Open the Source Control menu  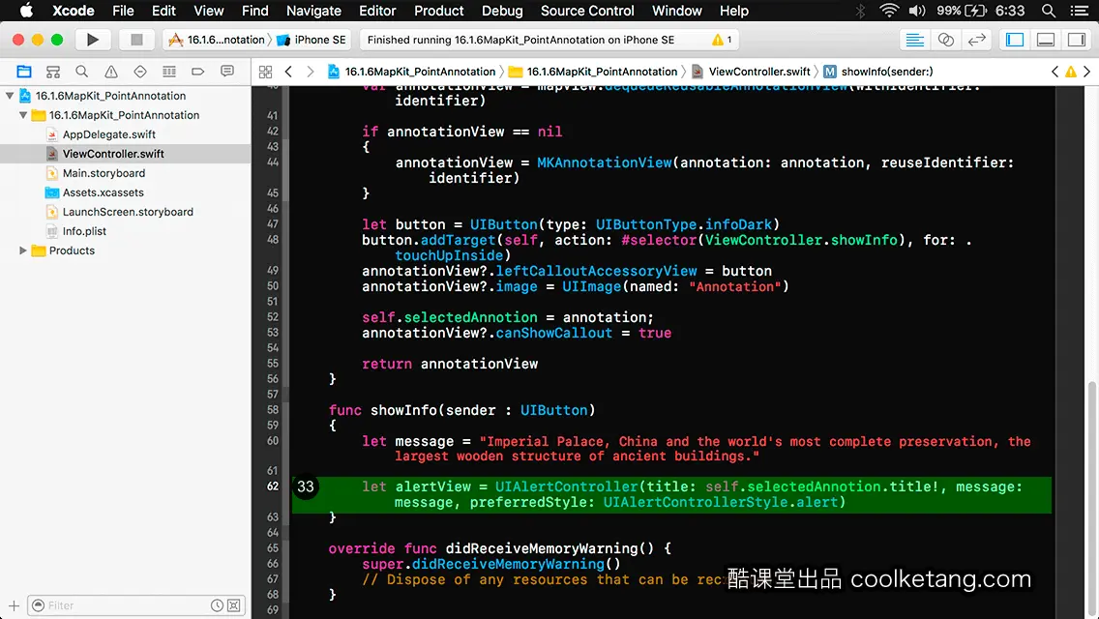click(x=587, y=11)
